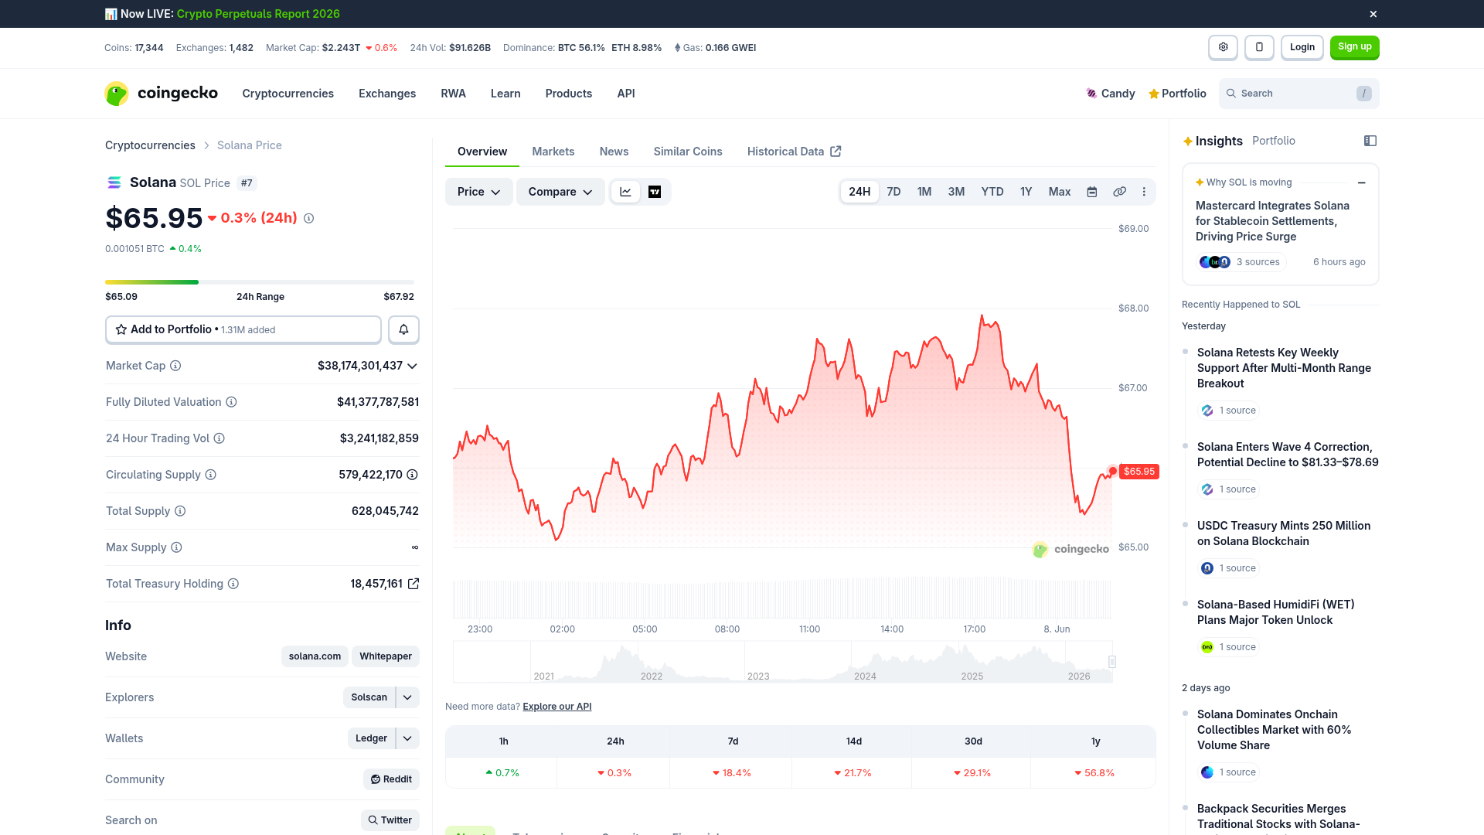Open the Historical Data tab
1484x835 pixels.
[794, 152]
